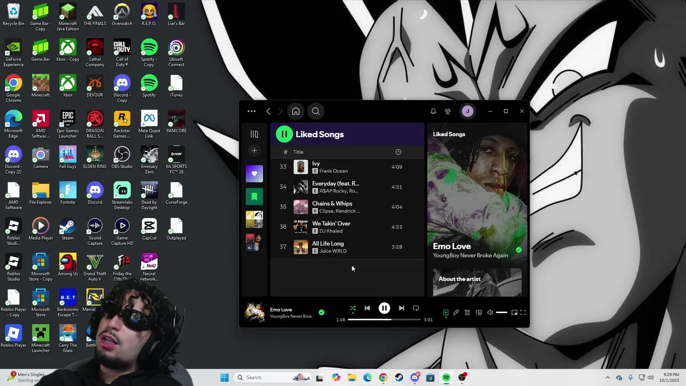Open Spotify notifications bell
This screenshot has height=386, width=686.
point(433,111)
